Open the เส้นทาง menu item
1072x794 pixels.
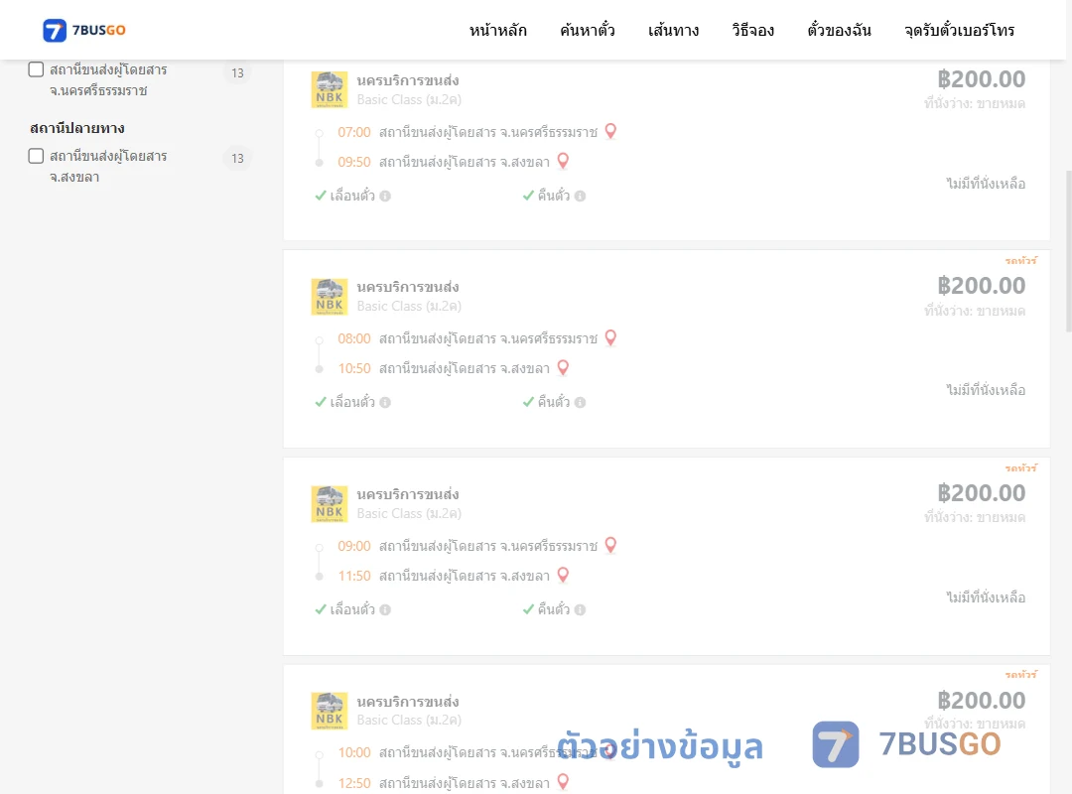pyautogui.click(x=673, y=30)
